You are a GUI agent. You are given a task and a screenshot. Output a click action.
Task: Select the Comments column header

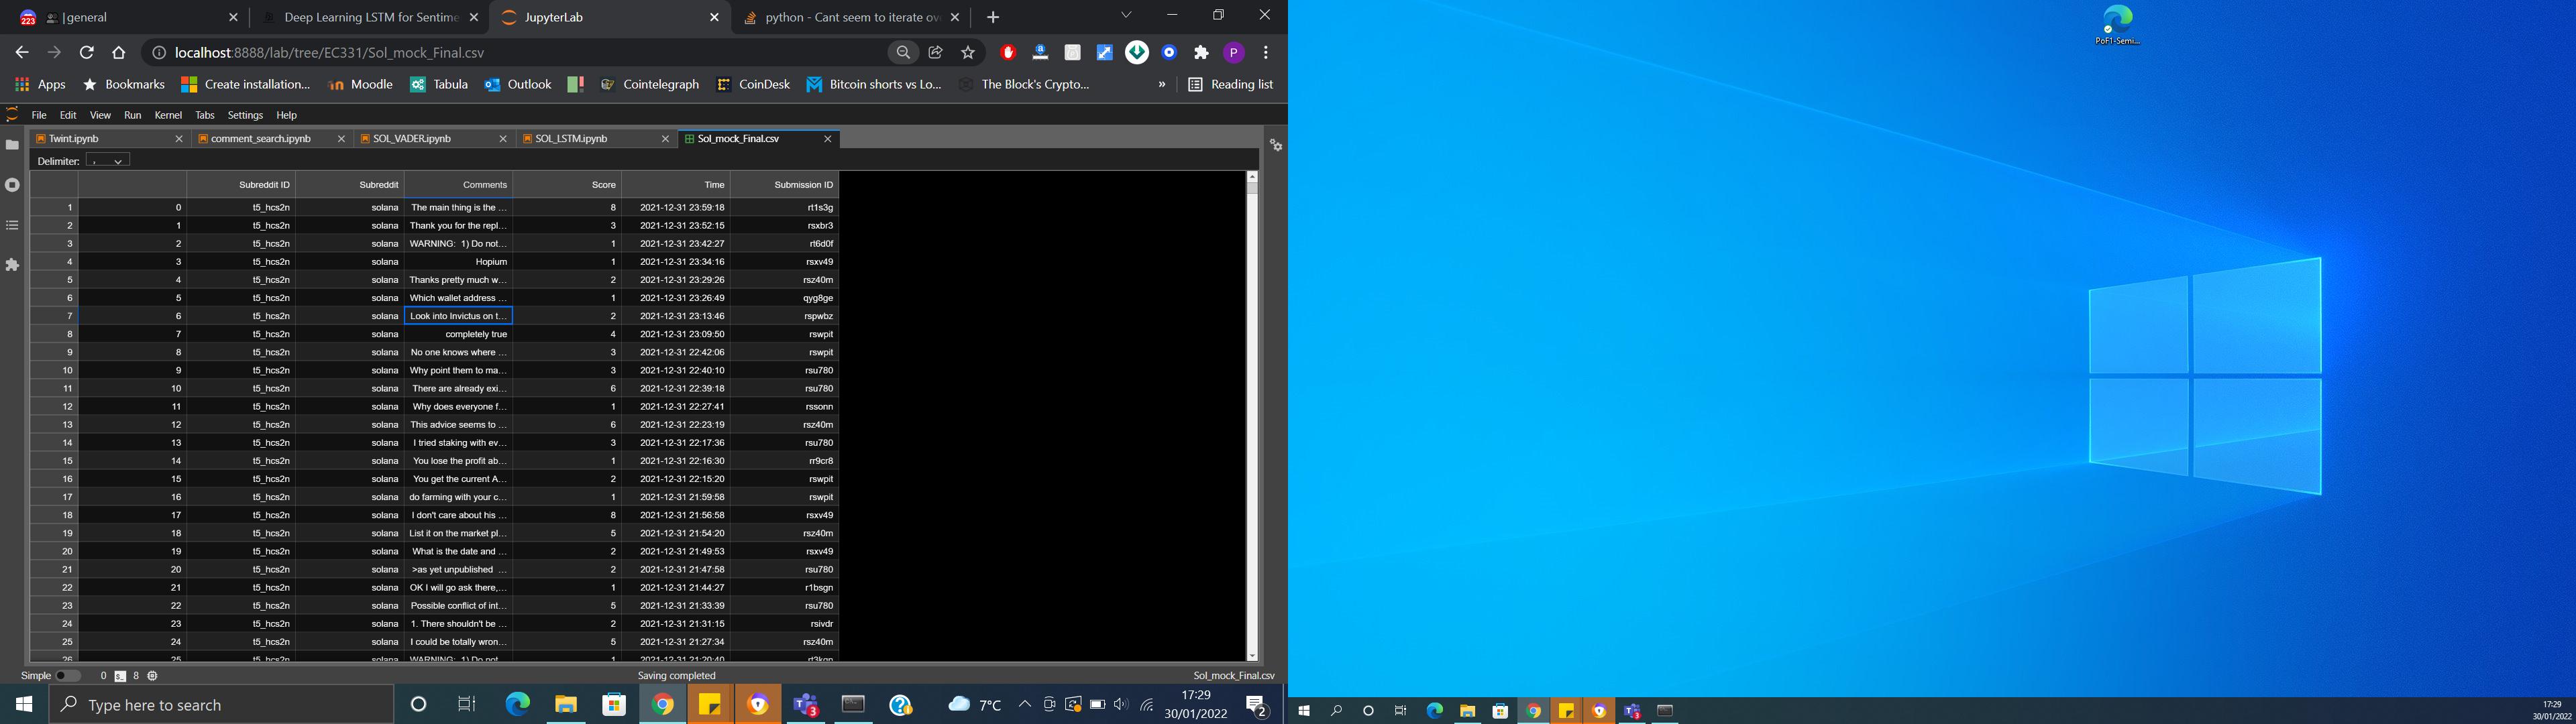click(x=458, y=185)
